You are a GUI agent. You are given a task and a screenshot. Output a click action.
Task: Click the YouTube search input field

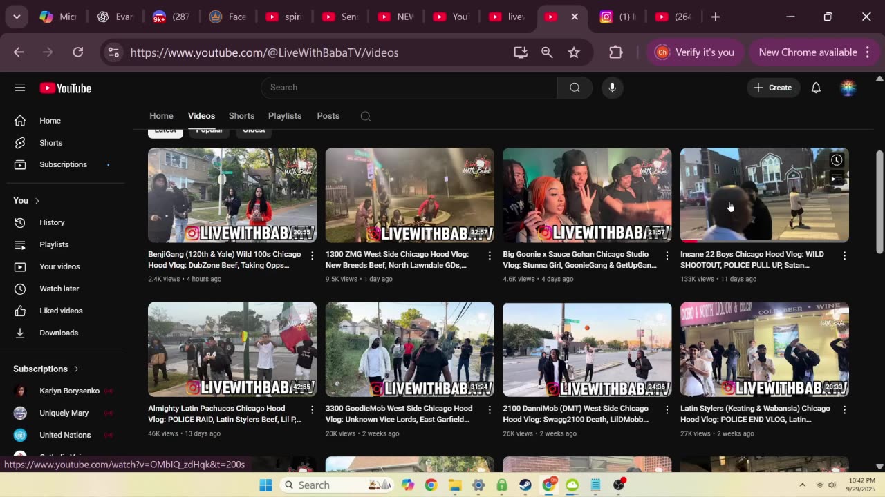pos(409,88)
